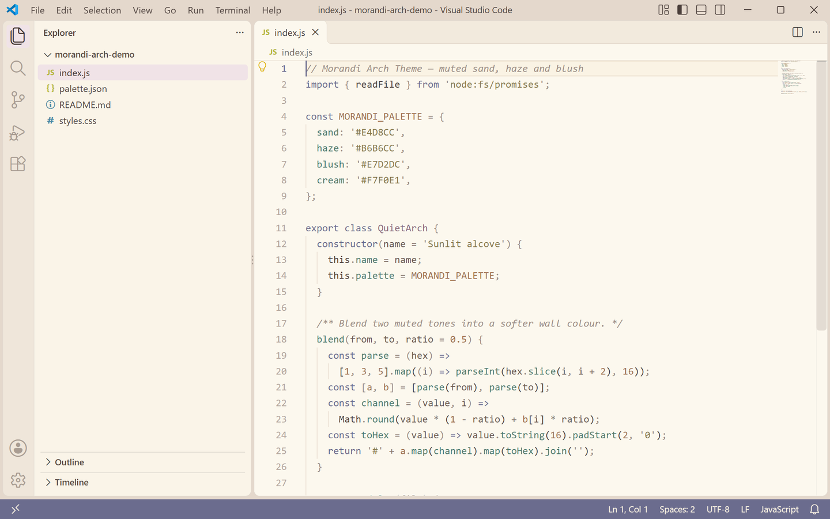Open the Accounts menu

click(18, 448)
